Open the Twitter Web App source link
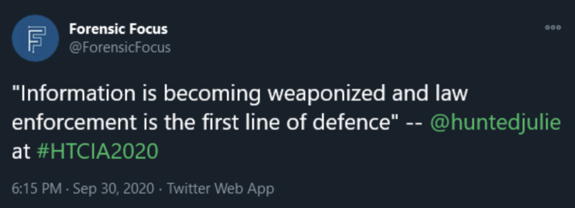 [221, 188]
